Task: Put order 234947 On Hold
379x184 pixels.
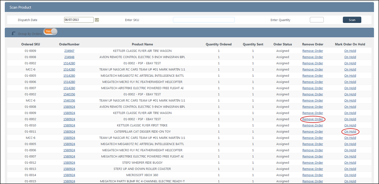Action: pos(350,51)
